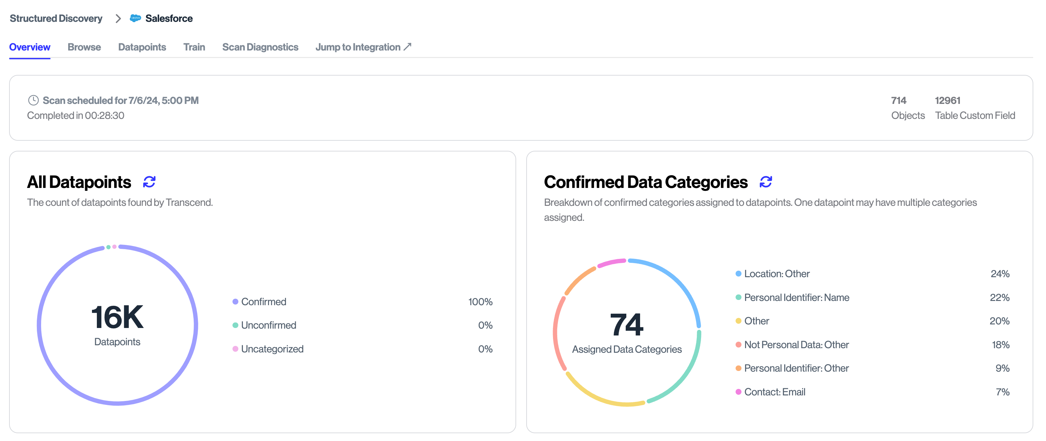Click the Personal Identifier: Other orange dot
1046x441 pixels.
738,368
